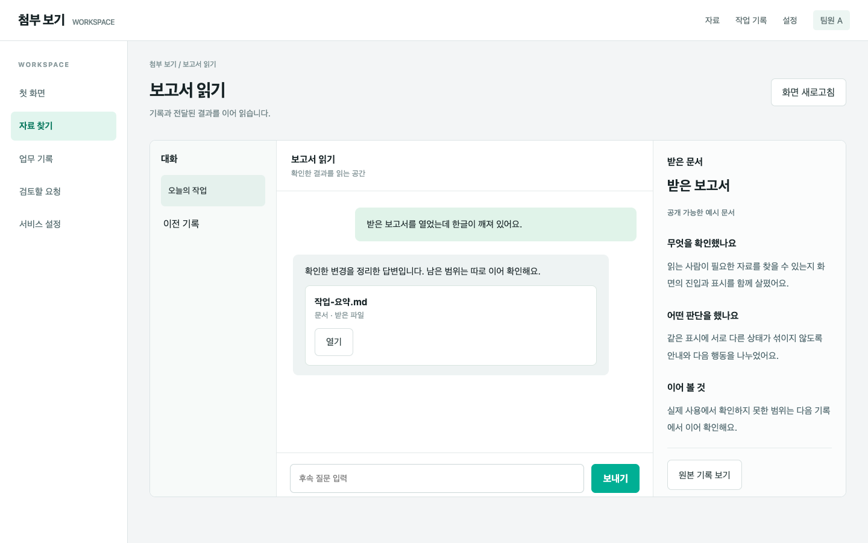868x543 pixels.
Task: Click the 무엇을 확인했나요 heading
Action: pos(702,243)
